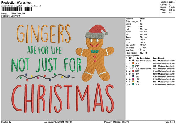The height and width of the screenshot is (124, 176).
Task: Pick the yellow thread swatch coded 1064
Action: [x=133, y=82]
